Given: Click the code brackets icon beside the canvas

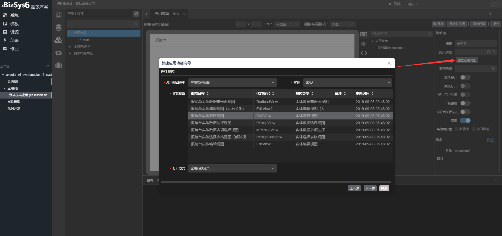Looking at the screenshot, I should coord(364,53).
